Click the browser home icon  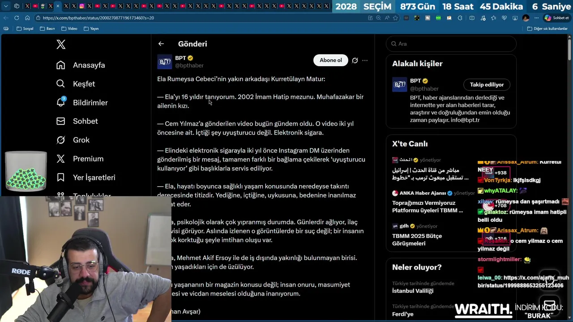(27, 18)
